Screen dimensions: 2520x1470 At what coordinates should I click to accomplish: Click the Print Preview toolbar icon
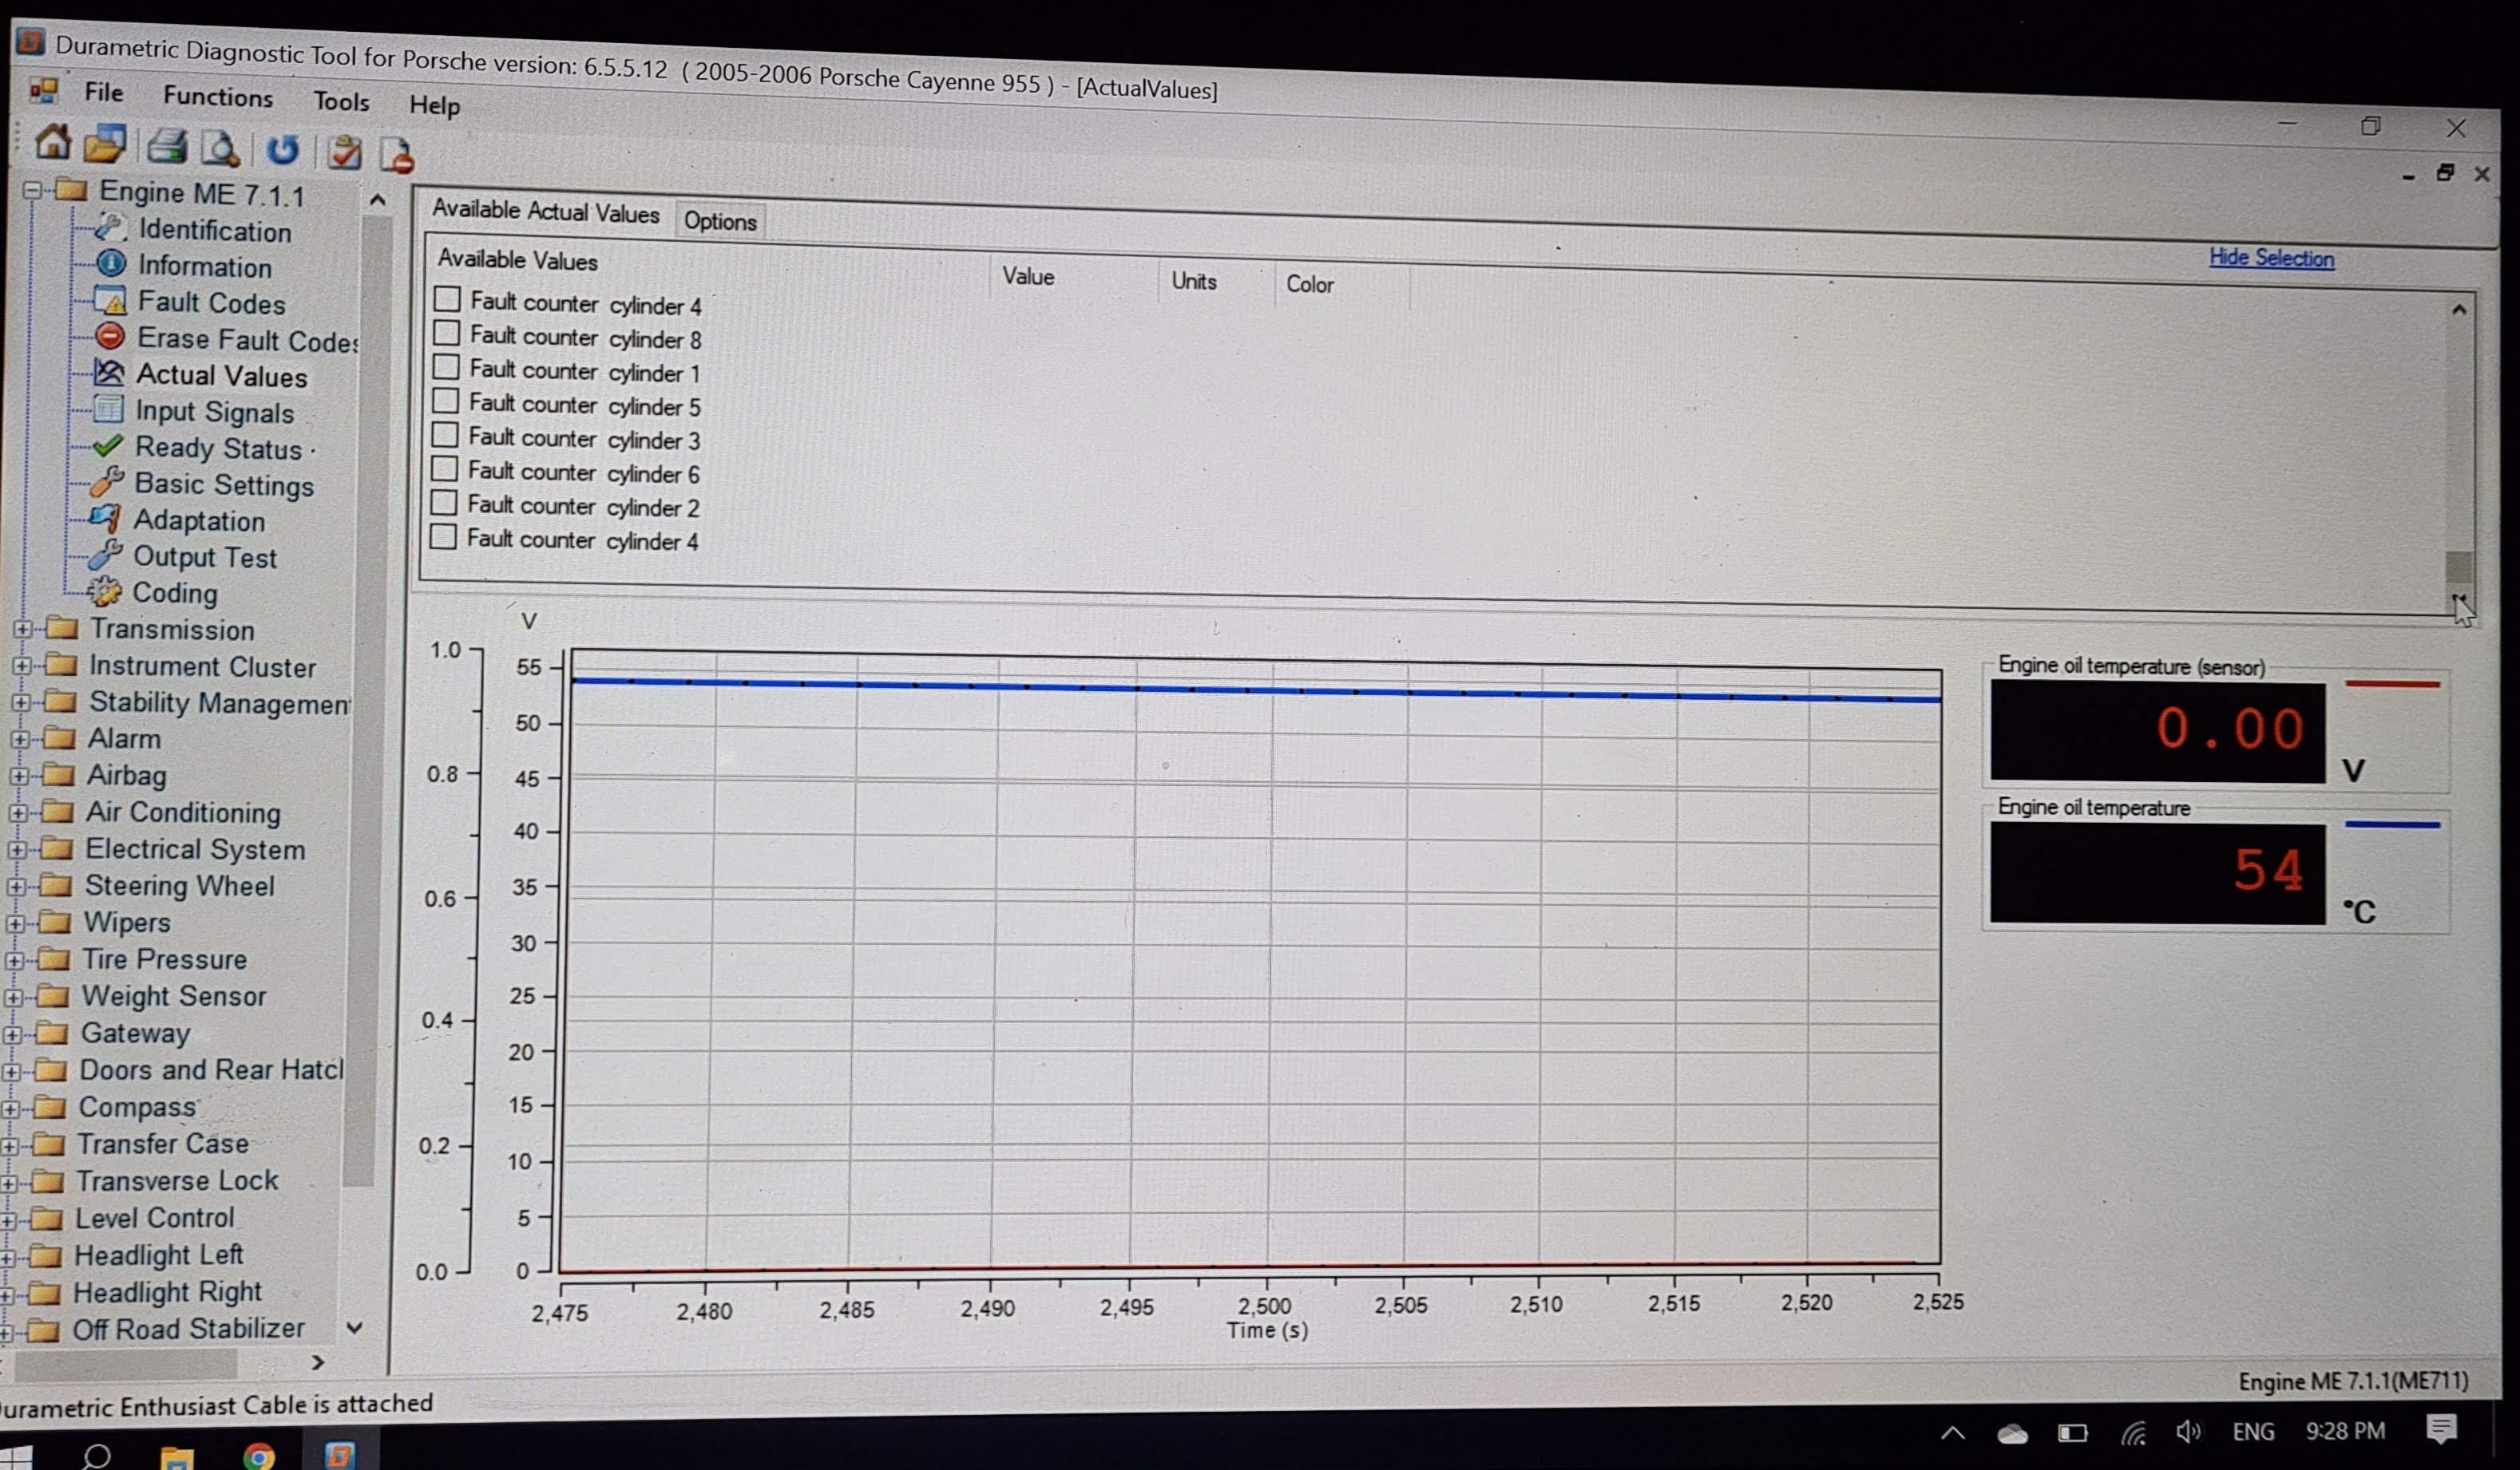pos(220,150)
